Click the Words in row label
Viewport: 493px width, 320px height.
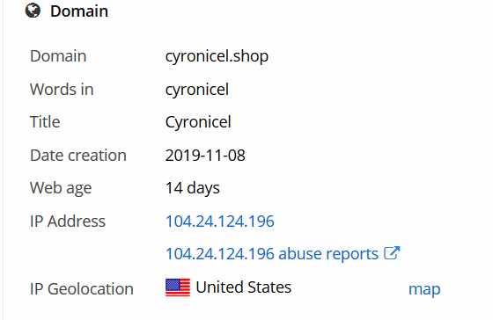pos(62,89)
